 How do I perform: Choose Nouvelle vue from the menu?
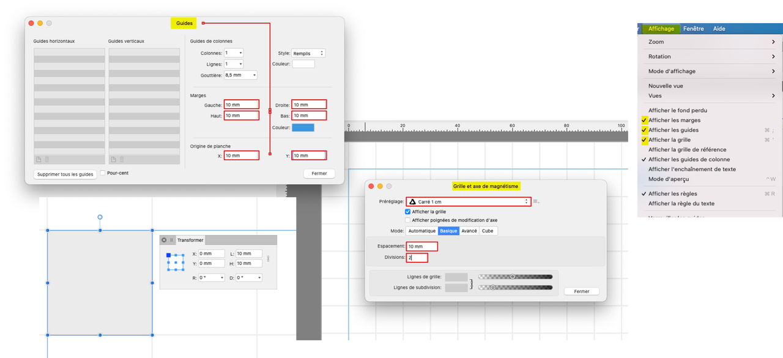[x=666, y=86]
